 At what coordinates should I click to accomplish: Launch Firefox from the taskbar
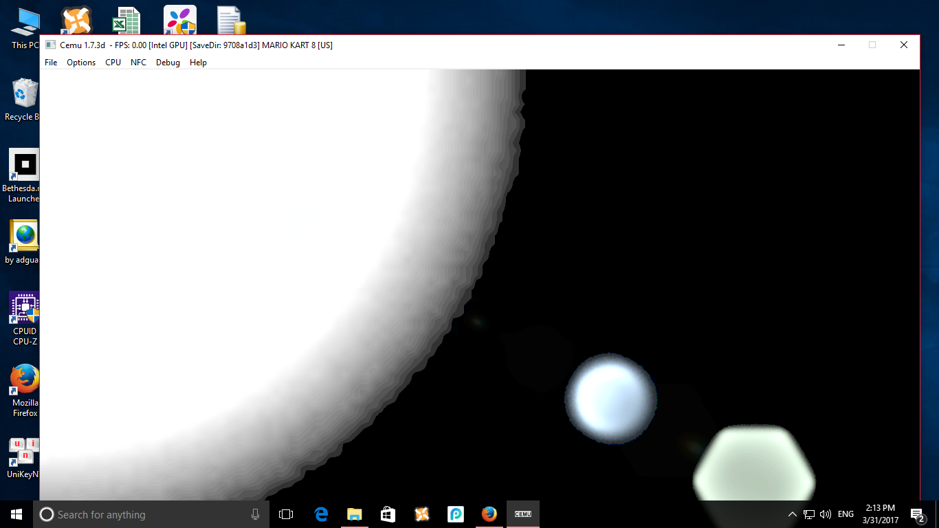click(x=489, y=514)
